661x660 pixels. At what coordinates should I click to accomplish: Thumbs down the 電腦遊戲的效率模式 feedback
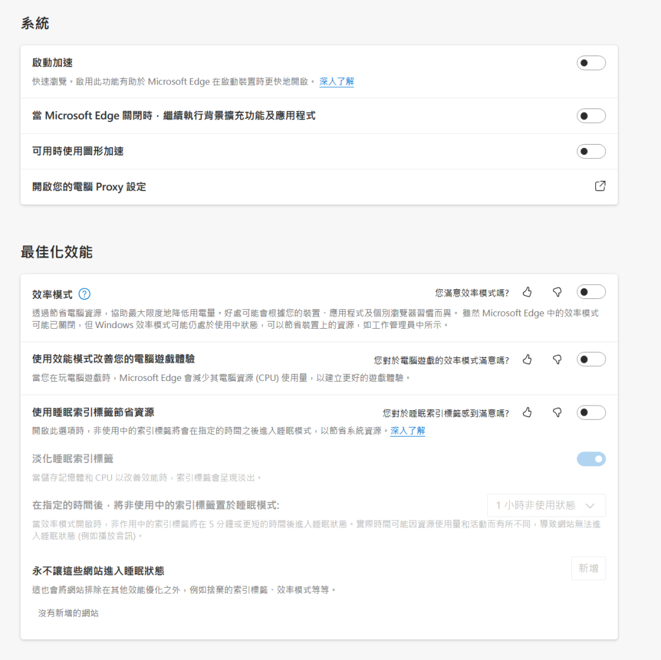tap(557, 360)
